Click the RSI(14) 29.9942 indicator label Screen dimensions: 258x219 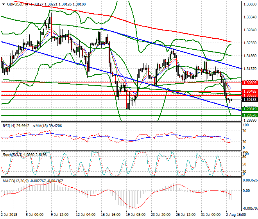point(16,126)
